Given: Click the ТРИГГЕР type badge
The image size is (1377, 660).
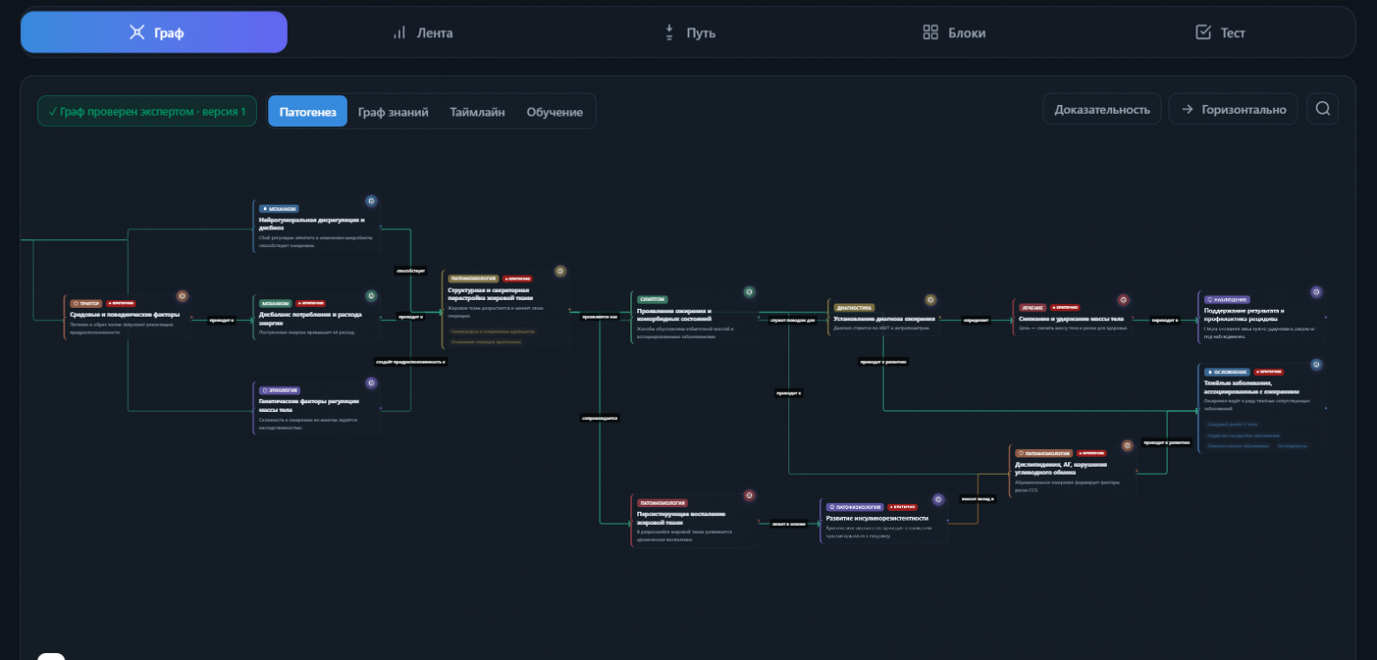Looking at the screenshot, I should coord(87,304).
